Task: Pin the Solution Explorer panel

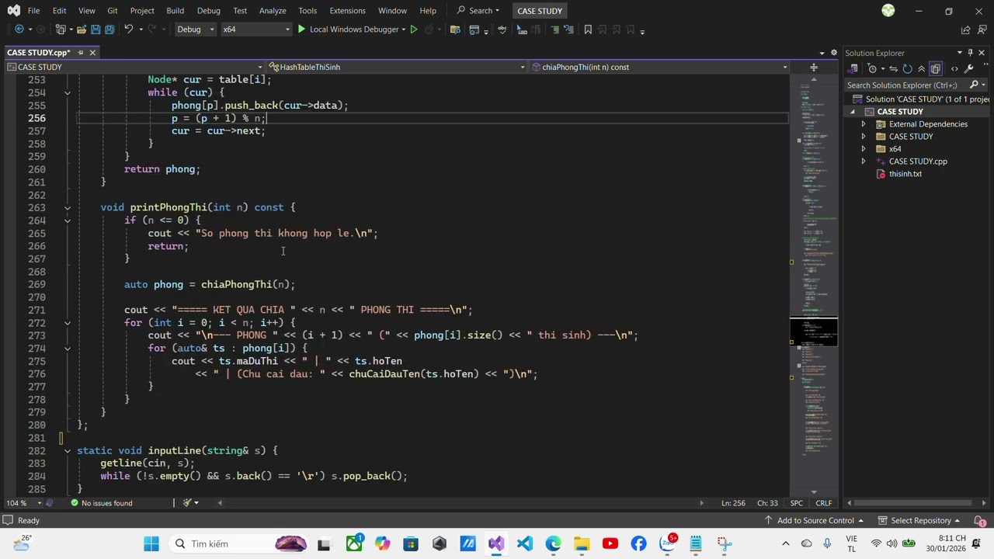Action: 971,53
